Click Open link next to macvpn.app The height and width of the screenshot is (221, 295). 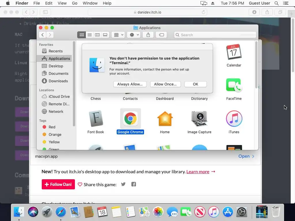coord(246,156)
